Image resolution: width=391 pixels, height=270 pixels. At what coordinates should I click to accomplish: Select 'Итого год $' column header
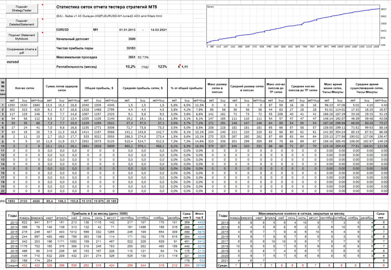click(x=199, y=216)
